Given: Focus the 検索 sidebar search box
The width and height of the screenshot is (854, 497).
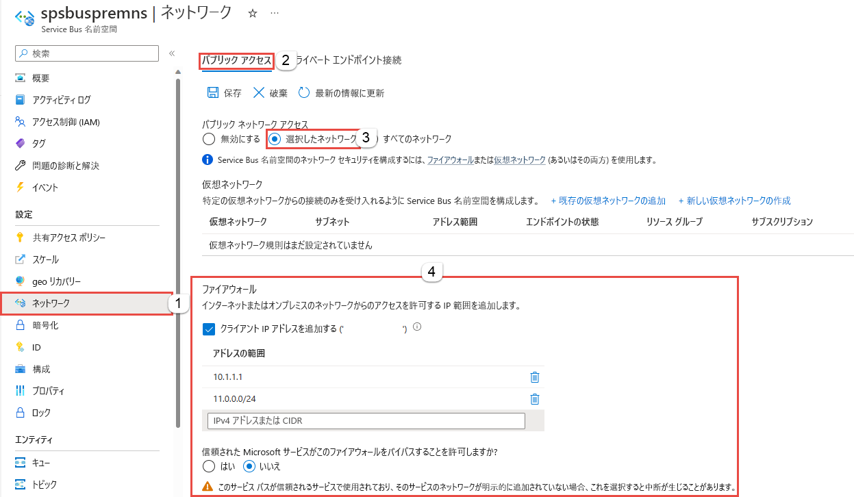Looking at the screenshot, I should tap(87, 53).
